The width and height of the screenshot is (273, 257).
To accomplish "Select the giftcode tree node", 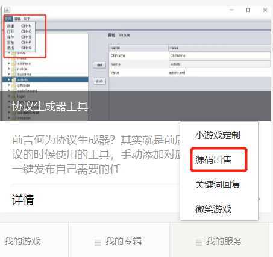I will 24,85.
